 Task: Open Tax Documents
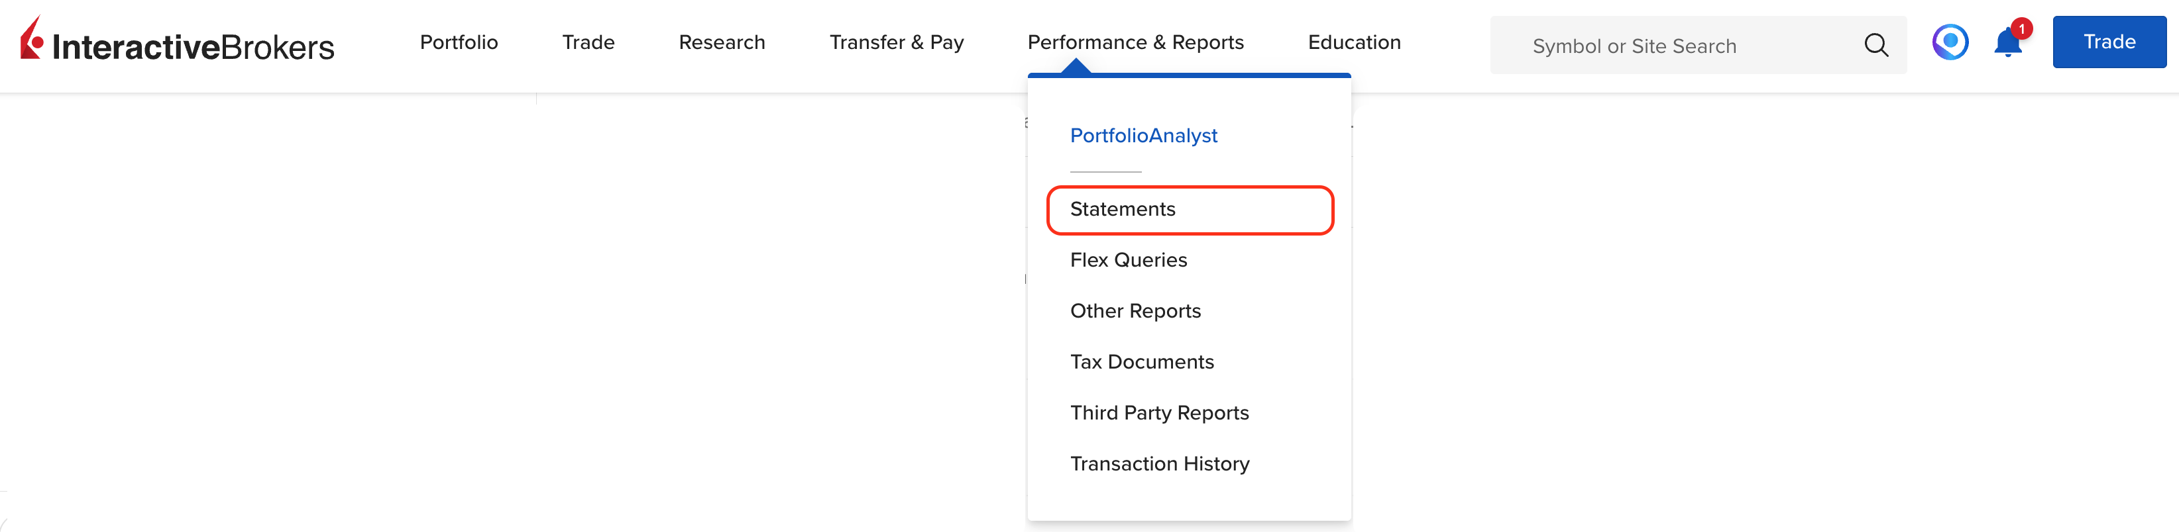pyautogui.click(x=1142, y=361)
